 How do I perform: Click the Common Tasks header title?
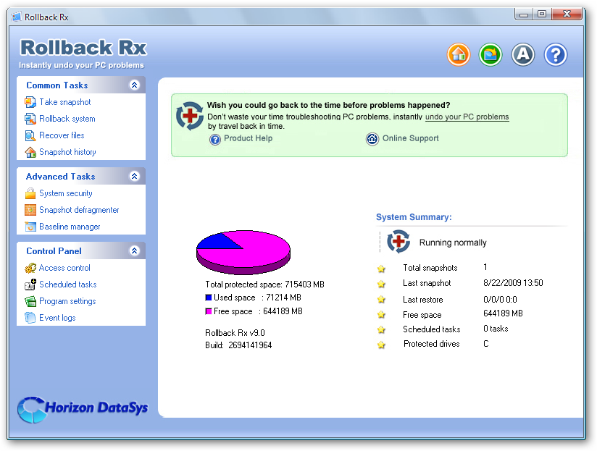pos(57,85)
